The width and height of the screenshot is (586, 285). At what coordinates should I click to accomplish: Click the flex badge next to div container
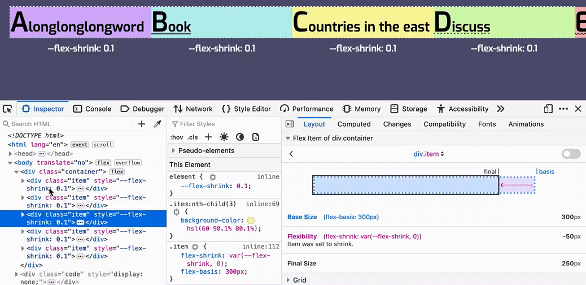117,172
